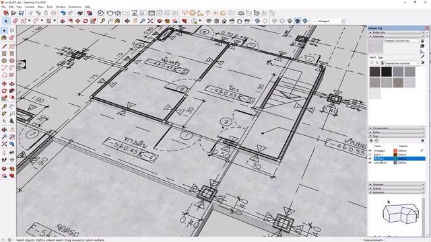Open the File menu
Image resolution: width=431 pixels, height=242 pixels.
click(3, 7)
